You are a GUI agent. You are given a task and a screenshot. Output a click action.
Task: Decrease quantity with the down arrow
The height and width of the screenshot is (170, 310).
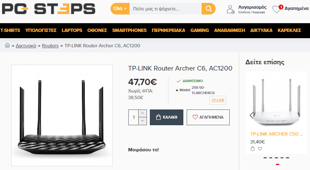click(x=142, y=121)
